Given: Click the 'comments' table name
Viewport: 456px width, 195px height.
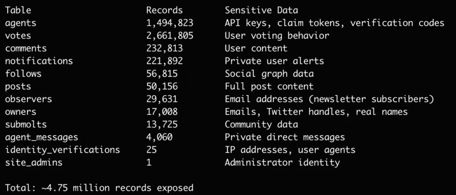Looking at the screenshot, I should [x=26, y=49].
